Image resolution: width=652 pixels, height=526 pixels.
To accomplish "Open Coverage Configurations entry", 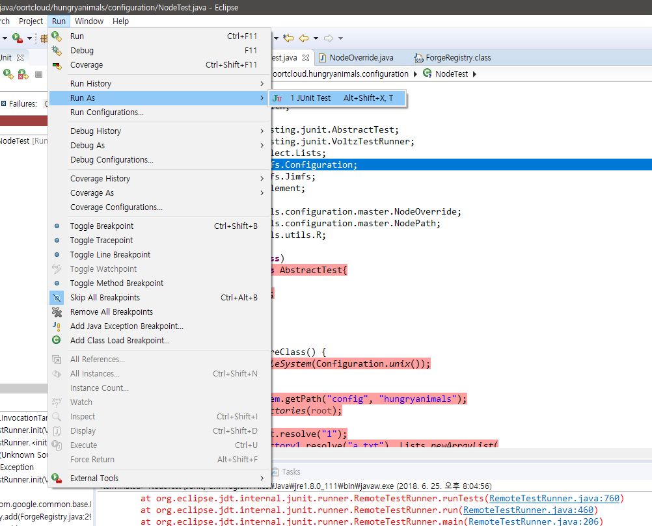I will pos(158,207).
